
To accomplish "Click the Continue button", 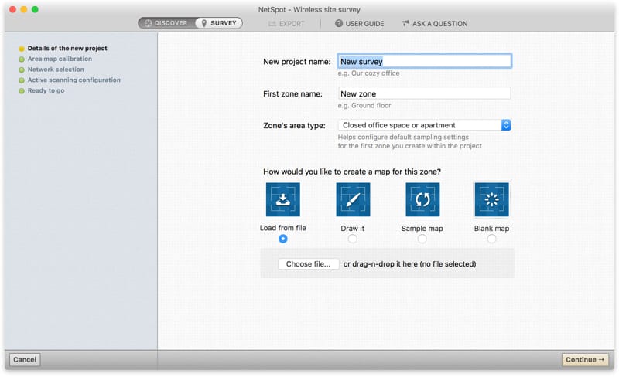I will pyautogui.click(x=585, y=360).
